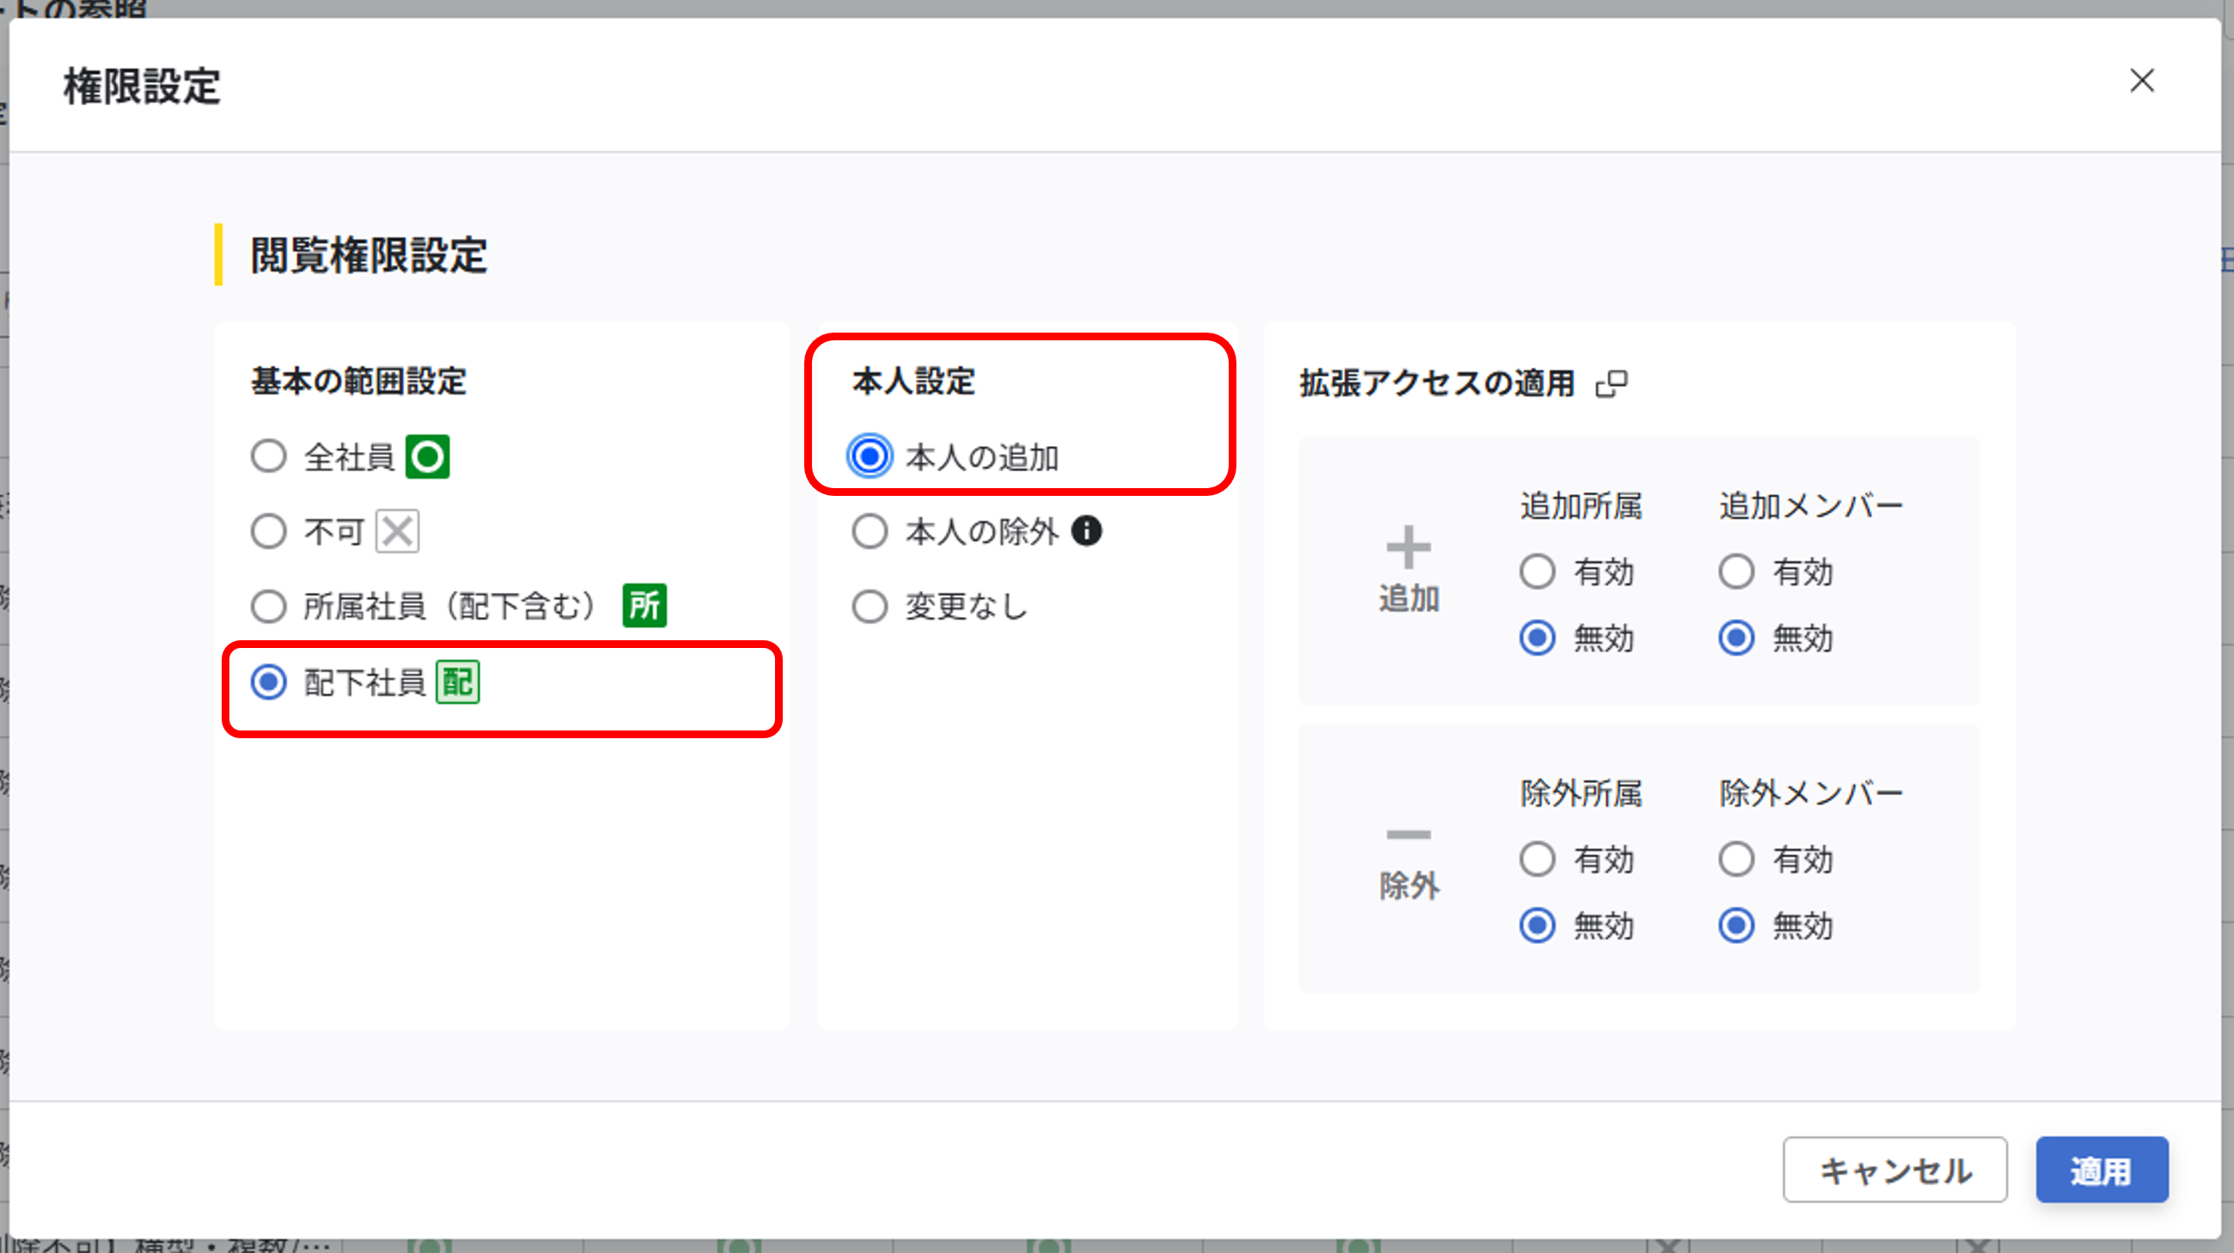Set 追加所属 to 有効

[x=1538, y=571]
